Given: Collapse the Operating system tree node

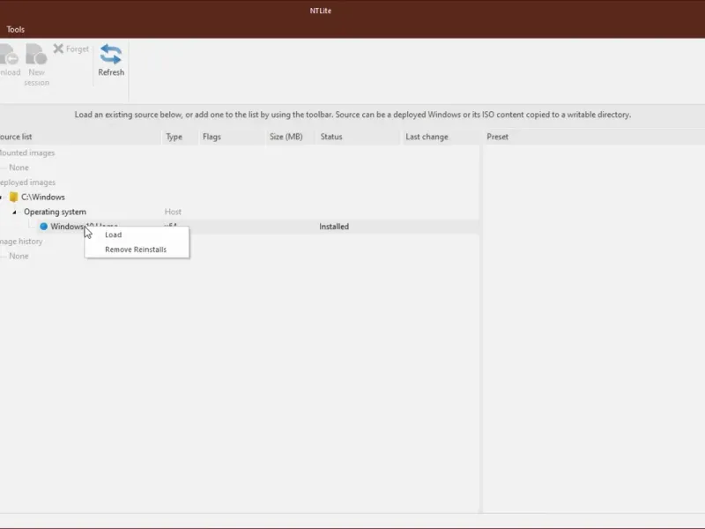Looking at the screenshot, I should 14,212.
